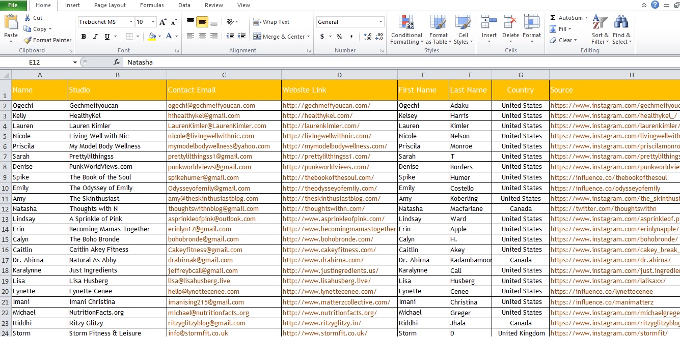Image resolution: width=680 pixels, height=337 pixels.
Task: Open https://twitter.com/thoughtswithn source link
Action: 603,208
